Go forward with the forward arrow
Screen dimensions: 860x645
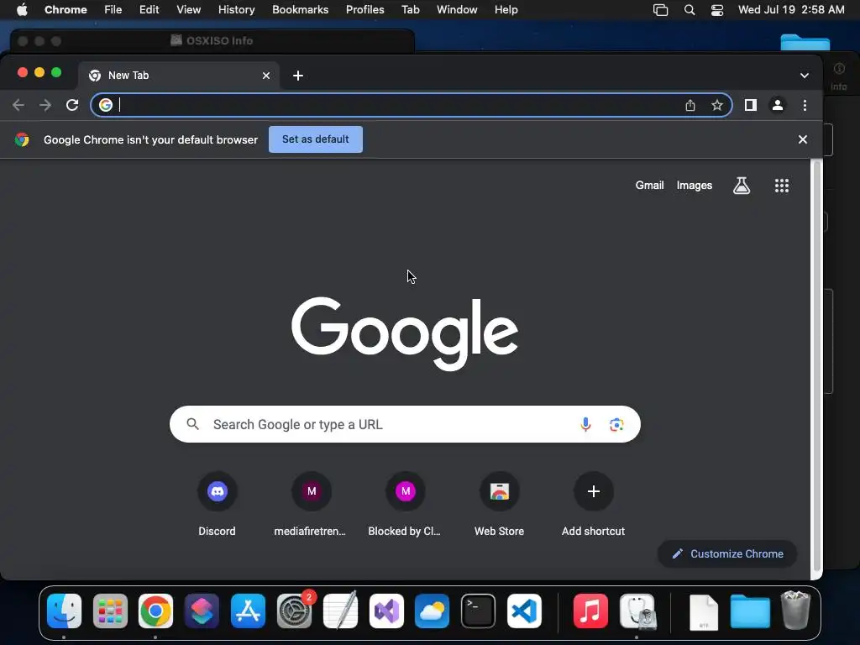[45, 105]
